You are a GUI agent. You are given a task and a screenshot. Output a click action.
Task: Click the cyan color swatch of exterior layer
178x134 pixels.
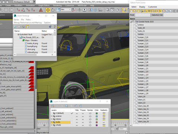[x=97, y=117]
